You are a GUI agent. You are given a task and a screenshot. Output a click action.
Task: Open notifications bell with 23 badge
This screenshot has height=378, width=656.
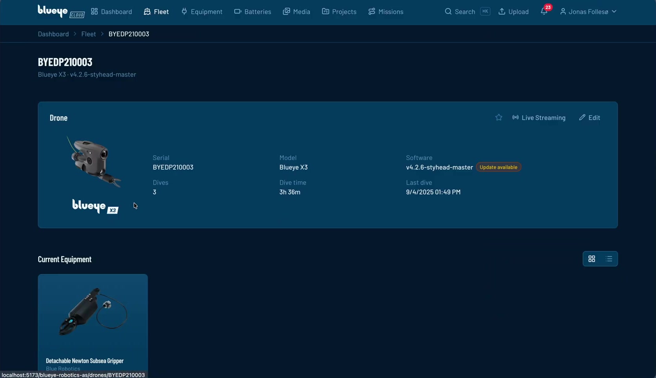pos(545,11)
